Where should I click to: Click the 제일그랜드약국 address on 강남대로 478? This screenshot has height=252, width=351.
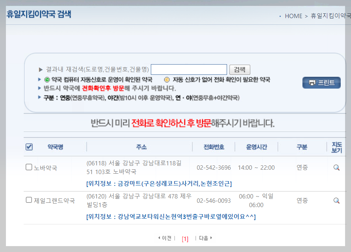click(139, 200)
